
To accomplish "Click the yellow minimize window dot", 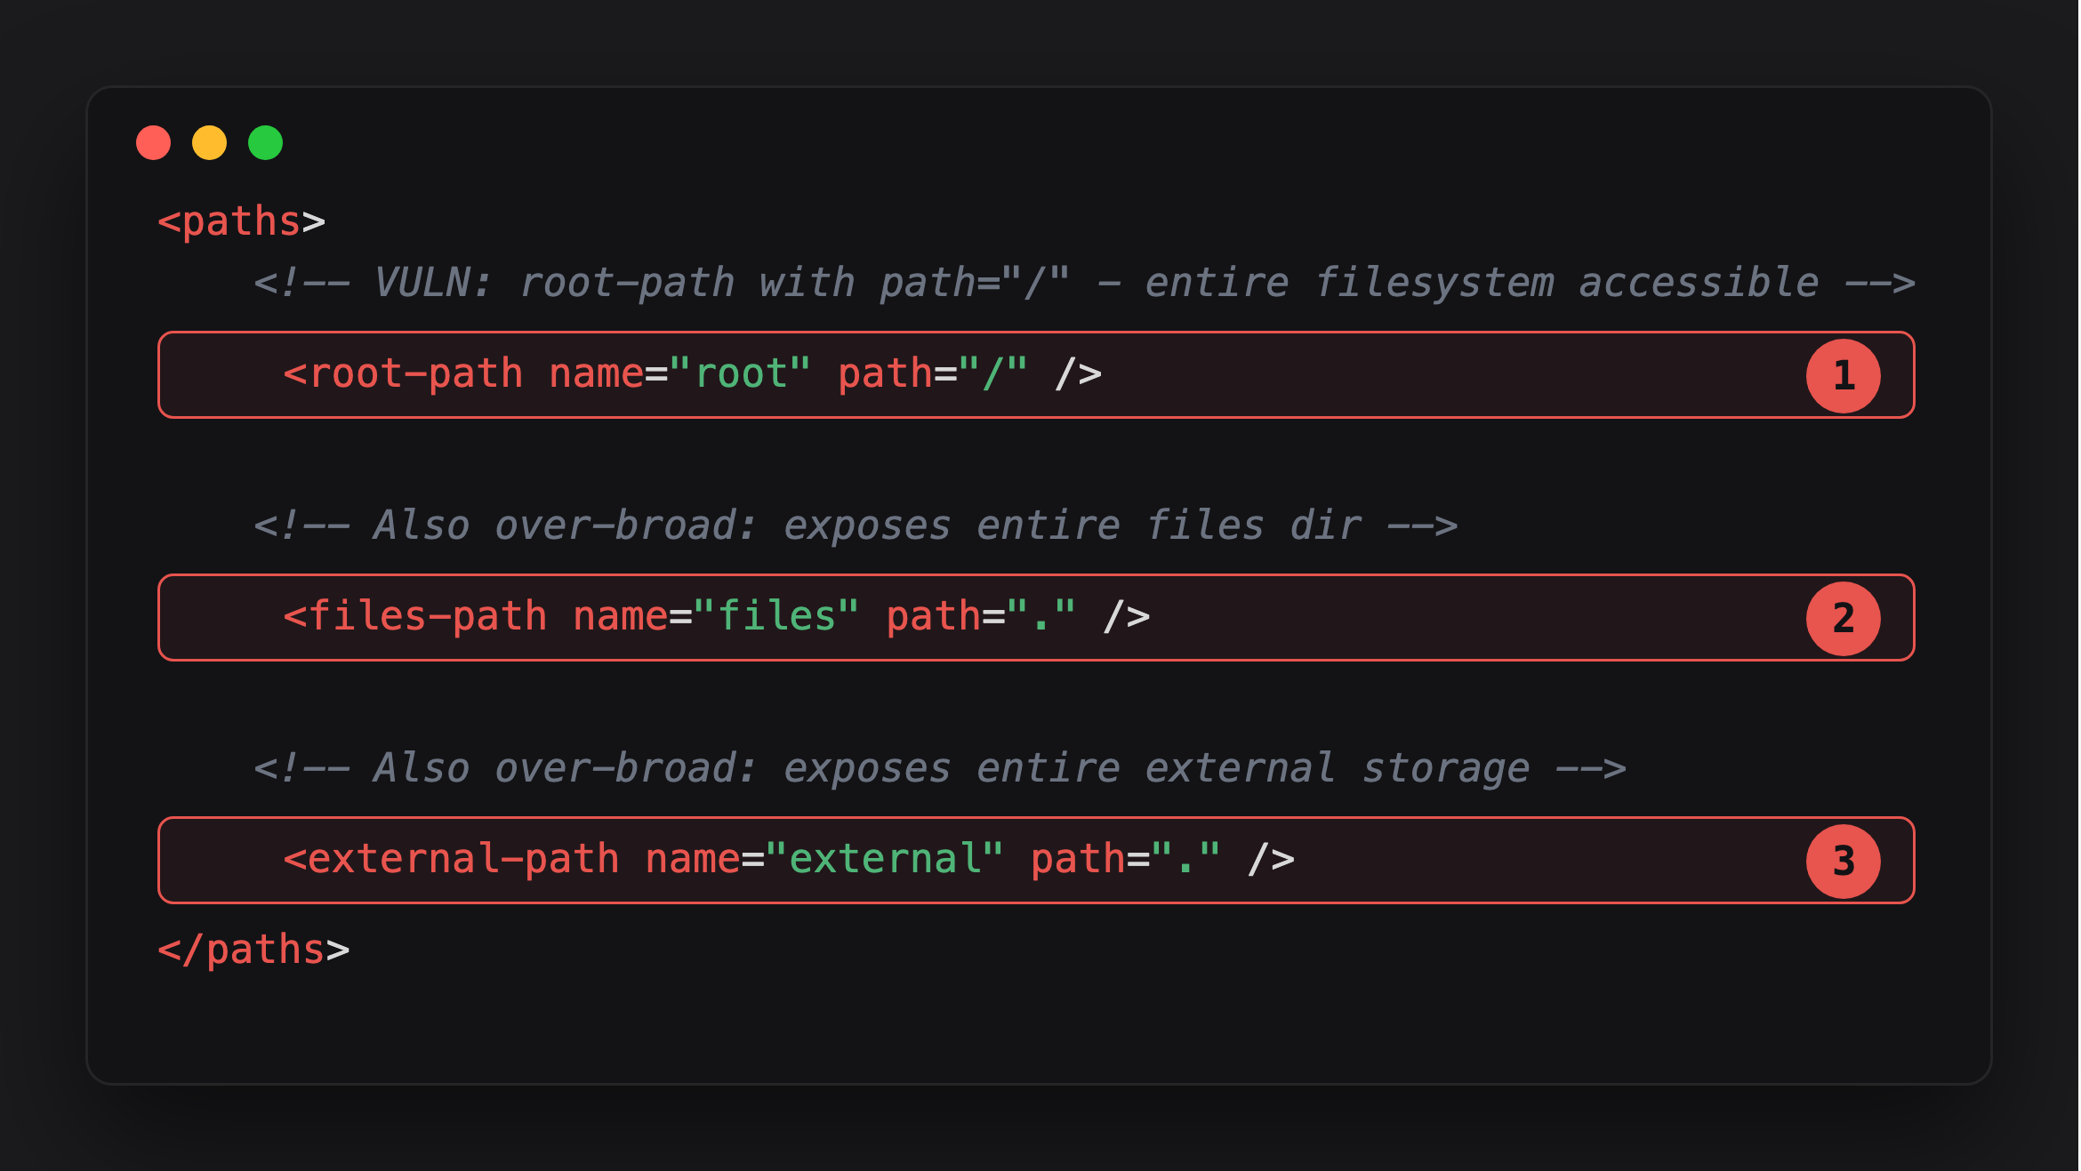I will (209, 143).
